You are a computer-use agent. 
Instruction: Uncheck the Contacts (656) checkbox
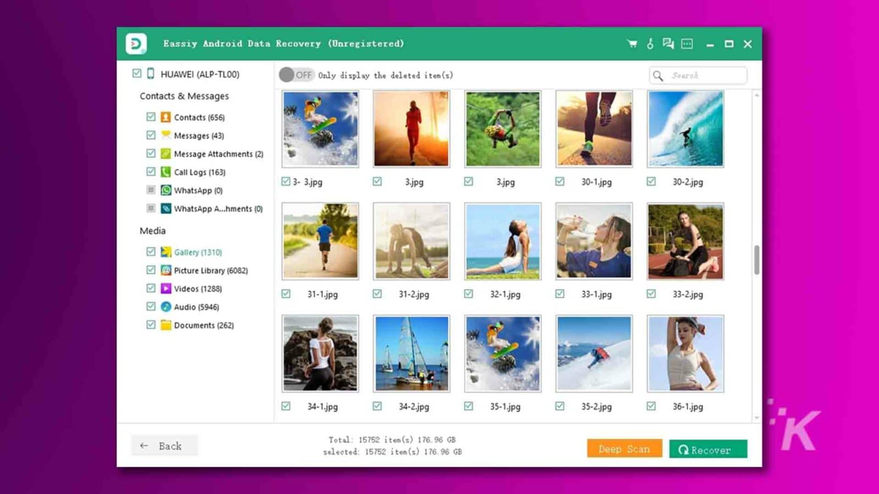(x=151, y=116)
